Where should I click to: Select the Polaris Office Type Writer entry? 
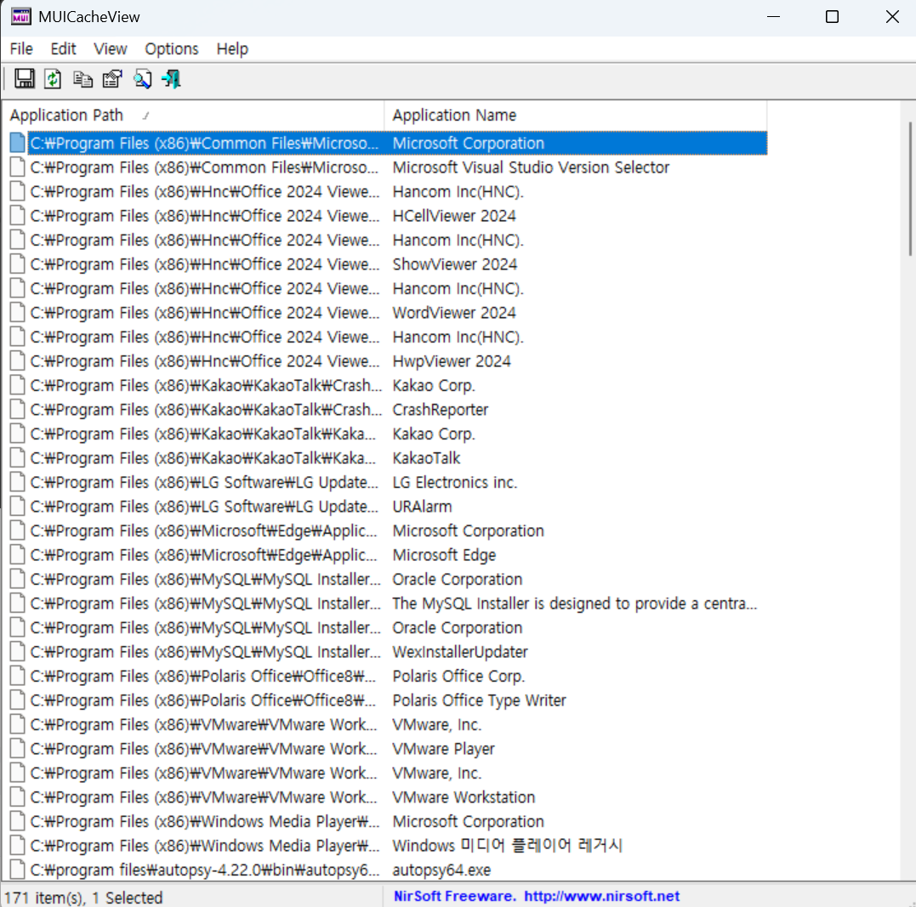(x=388, y=700)
